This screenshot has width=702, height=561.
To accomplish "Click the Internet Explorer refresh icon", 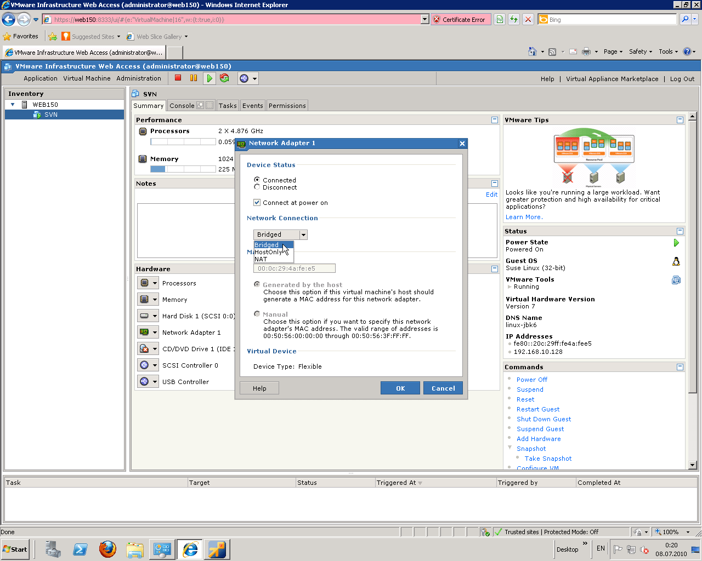I will (514, 19).
